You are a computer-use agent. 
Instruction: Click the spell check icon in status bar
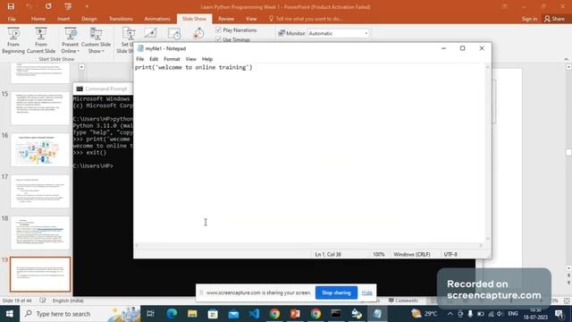[43, 301]
